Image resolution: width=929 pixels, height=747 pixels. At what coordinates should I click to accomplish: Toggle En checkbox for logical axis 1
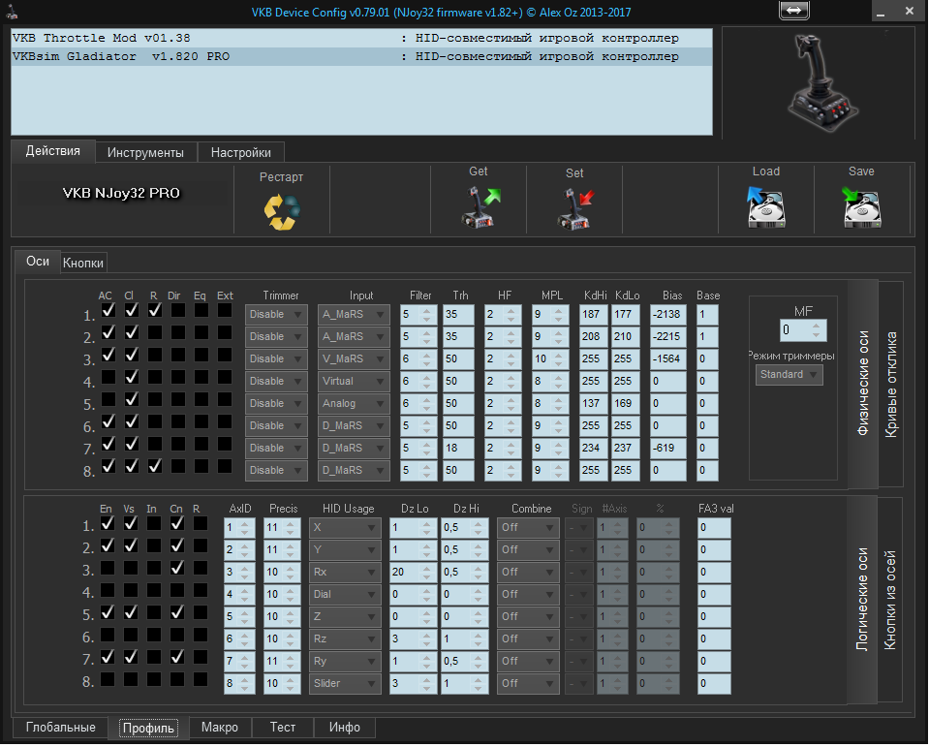pos(108,523)
